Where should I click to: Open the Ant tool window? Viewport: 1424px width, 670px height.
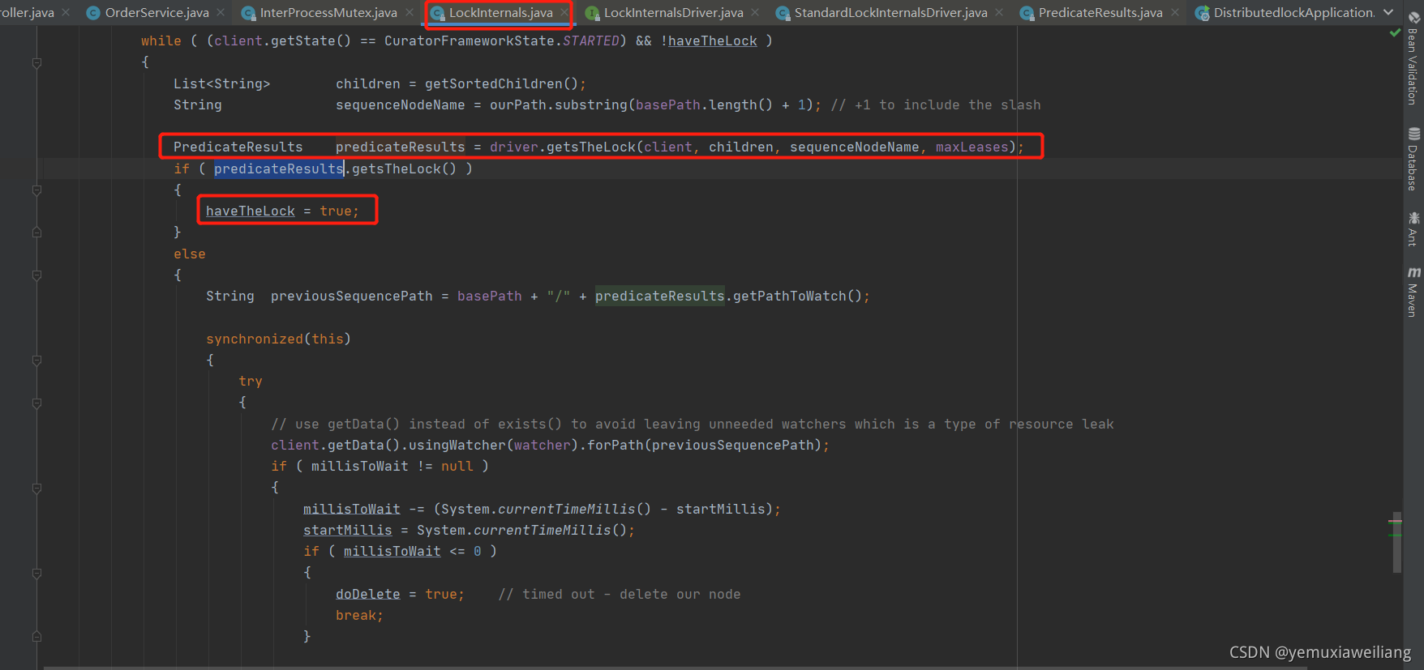[x=1413, y=228]
